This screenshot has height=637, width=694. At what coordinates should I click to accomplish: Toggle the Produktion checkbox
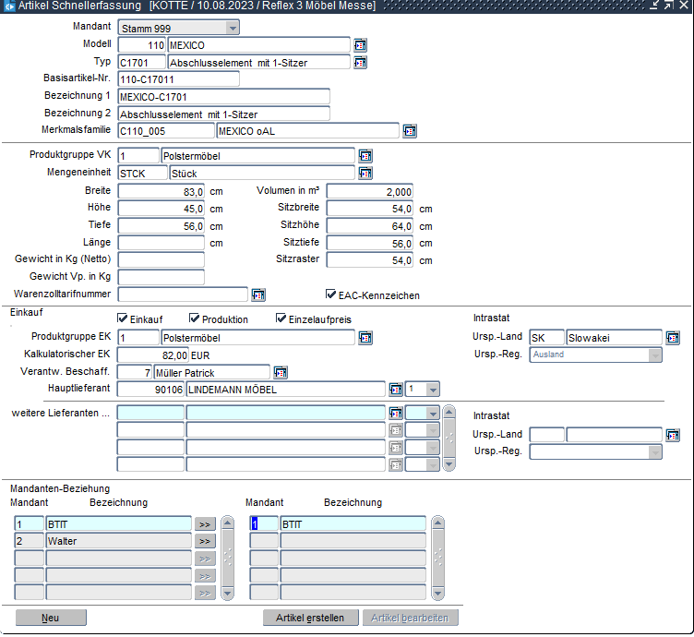pos(195,319)
